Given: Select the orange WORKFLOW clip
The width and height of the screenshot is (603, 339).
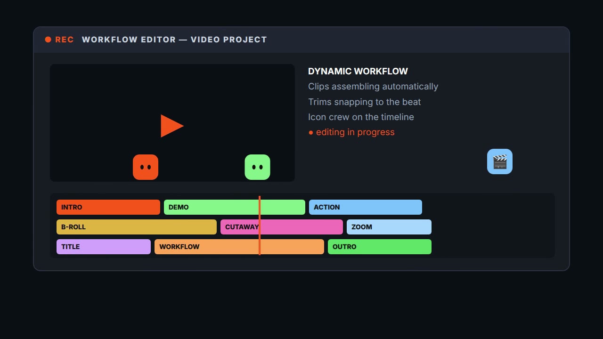Looking at the screenshot, I should pyautogui.click(x=239, y=247).
